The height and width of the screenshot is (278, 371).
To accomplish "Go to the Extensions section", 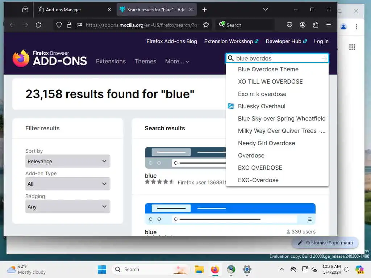I will tap(111, 62).
